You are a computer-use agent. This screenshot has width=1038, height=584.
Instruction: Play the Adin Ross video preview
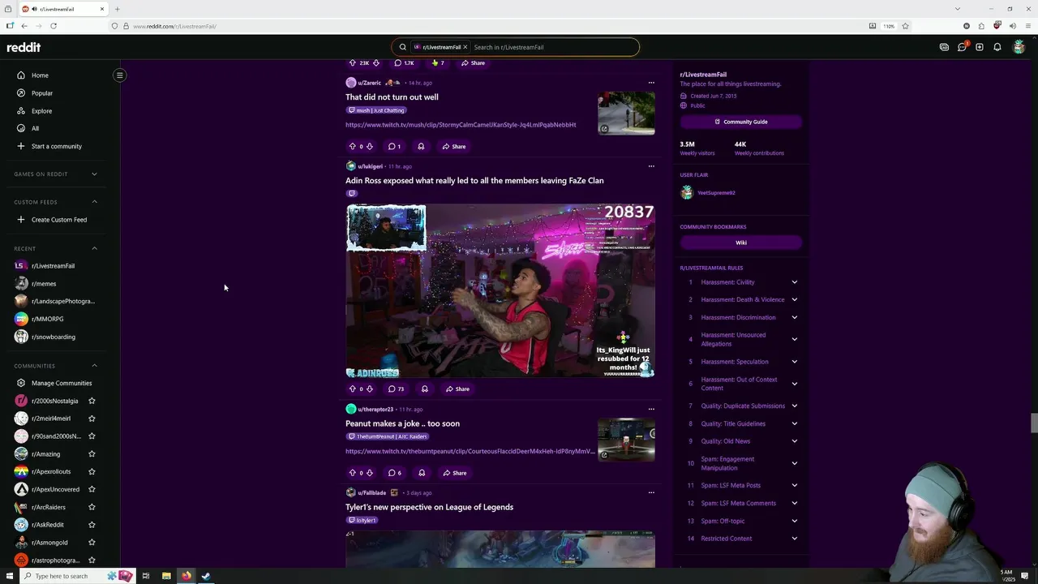[500, 291]
